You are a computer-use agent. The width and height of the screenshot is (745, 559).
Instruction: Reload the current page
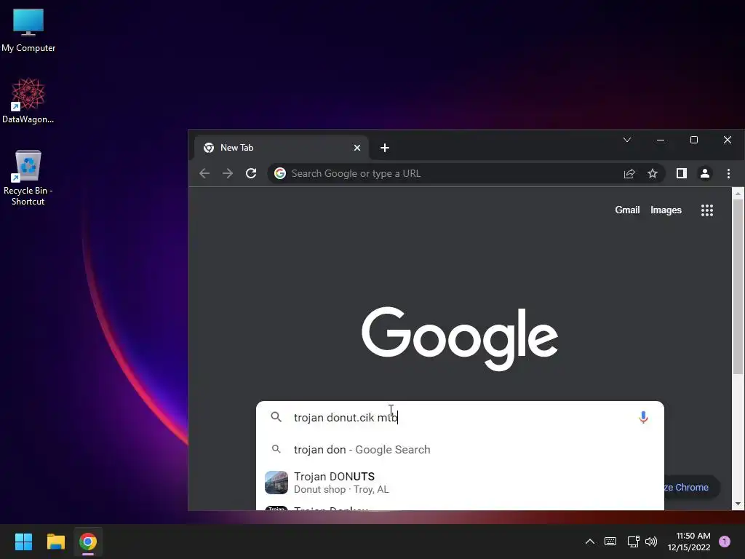251,173
